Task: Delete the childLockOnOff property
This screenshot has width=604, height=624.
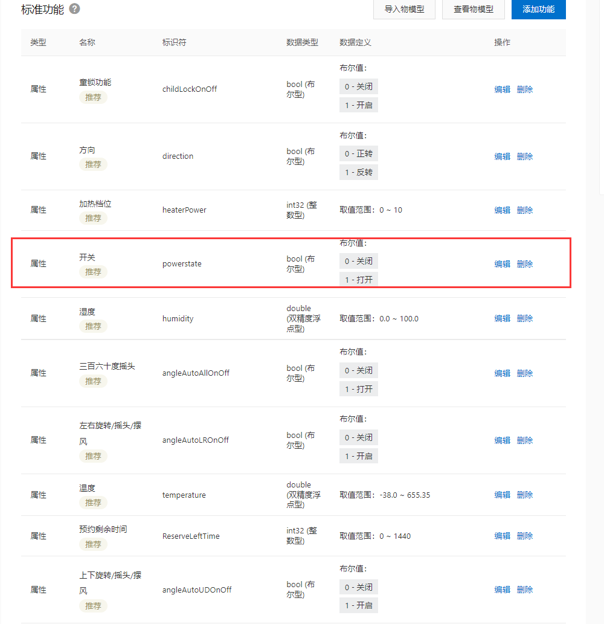Action: [x=524, y=89]
